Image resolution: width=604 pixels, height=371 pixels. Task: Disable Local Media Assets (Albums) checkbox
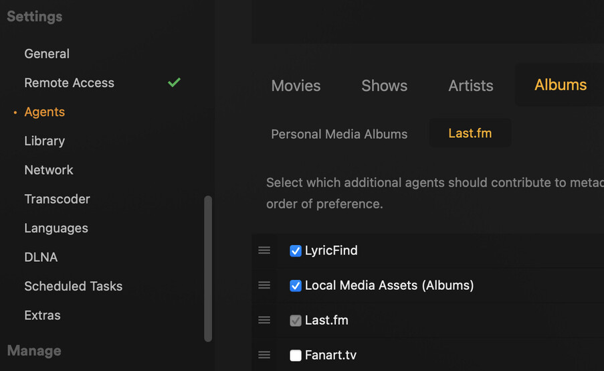(x=296, y=286)
